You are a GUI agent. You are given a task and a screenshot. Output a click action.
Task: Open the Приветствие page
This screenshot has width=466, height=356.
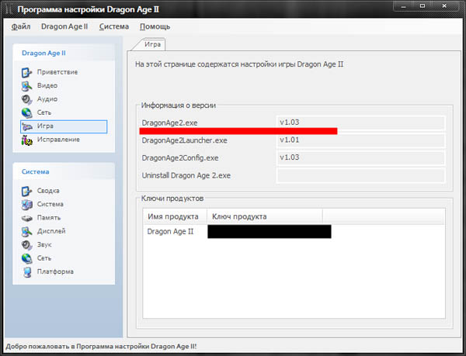tap(57, 72)
